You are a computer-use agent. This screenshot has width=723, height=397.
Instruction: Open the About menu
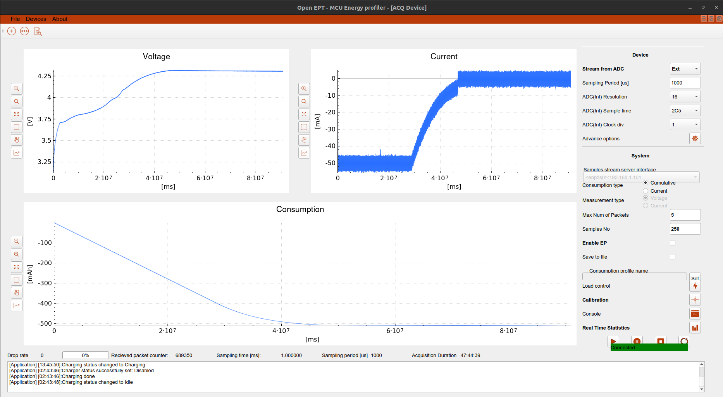click(60, 19)
